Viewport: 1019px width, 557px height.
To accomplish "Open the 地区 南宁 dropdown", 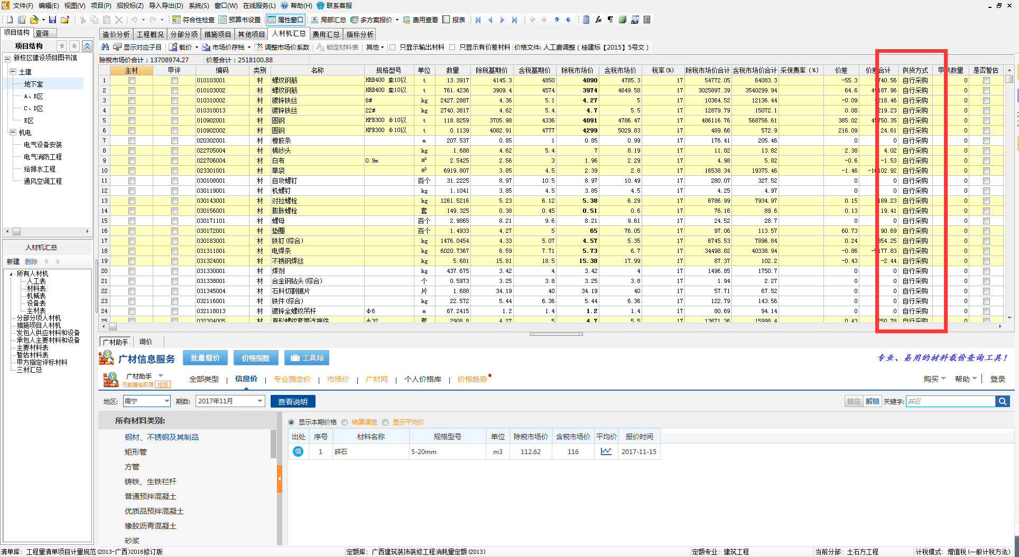I will pos(166,401).
